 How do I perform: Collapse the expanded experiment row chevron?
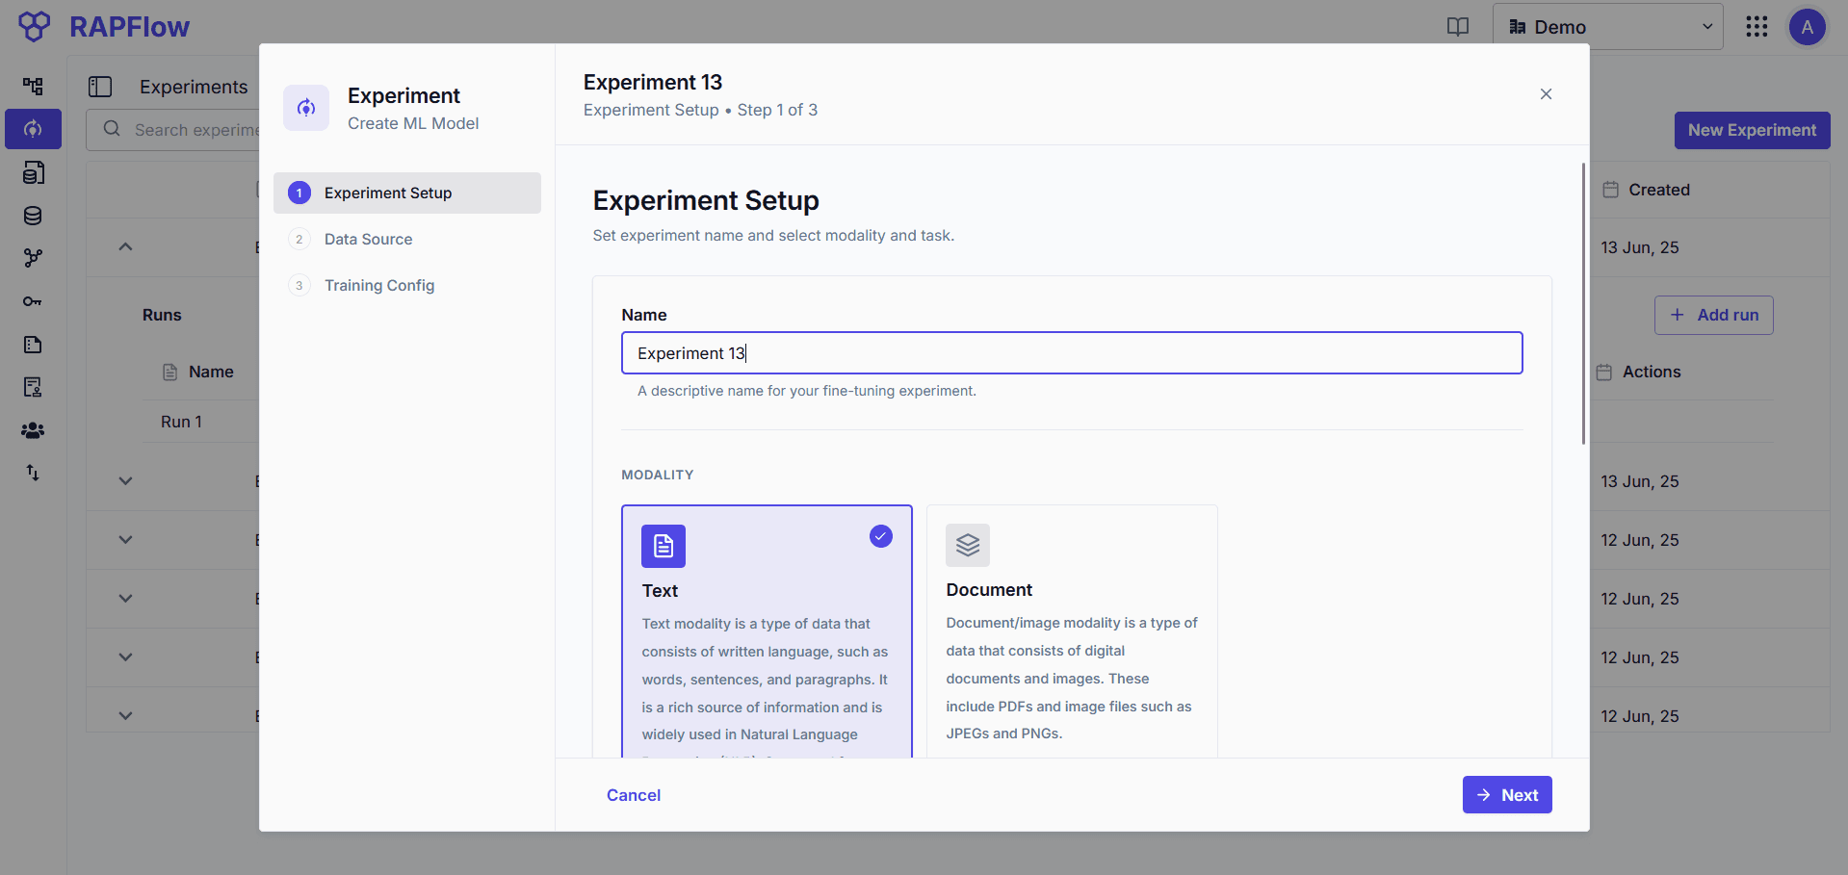pyautogui.click(x=124, y=246)
